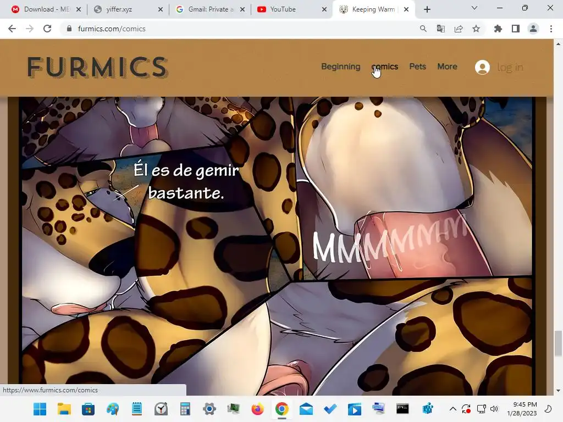Show hidden tray icons with the chevron
Viewport: 563px width, 422px height.
coord(453,409)
